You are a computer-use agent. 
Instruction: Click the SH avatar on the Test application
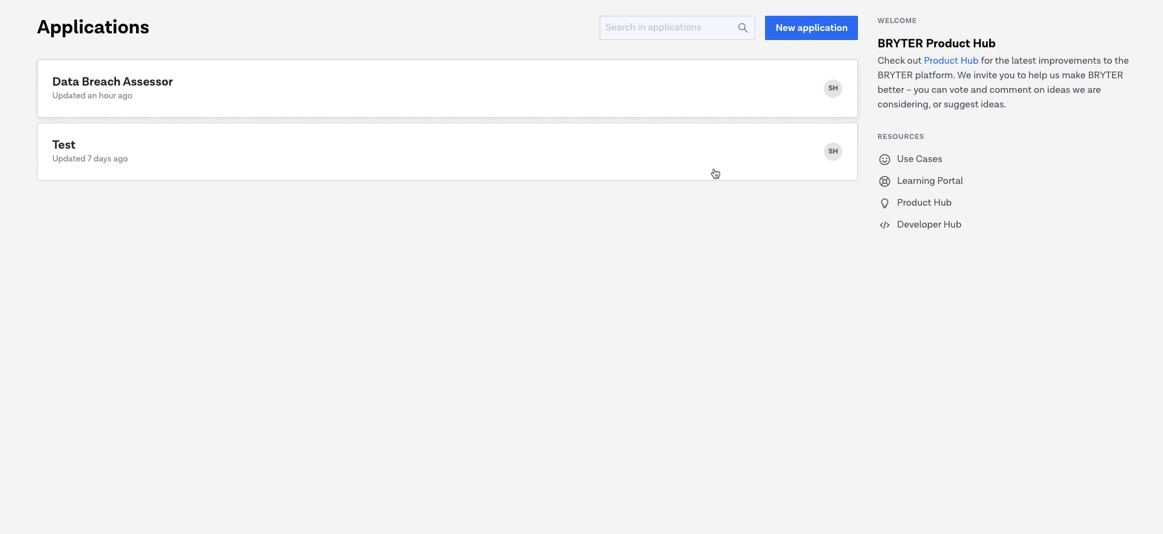832,152
